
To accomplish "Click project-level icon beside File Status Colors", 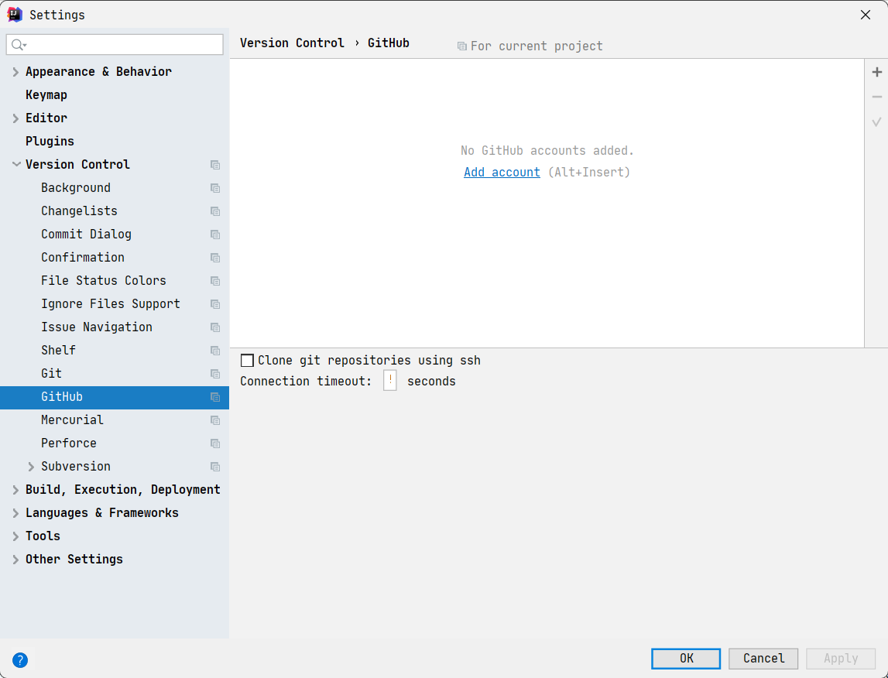I will tap(215, 281).
